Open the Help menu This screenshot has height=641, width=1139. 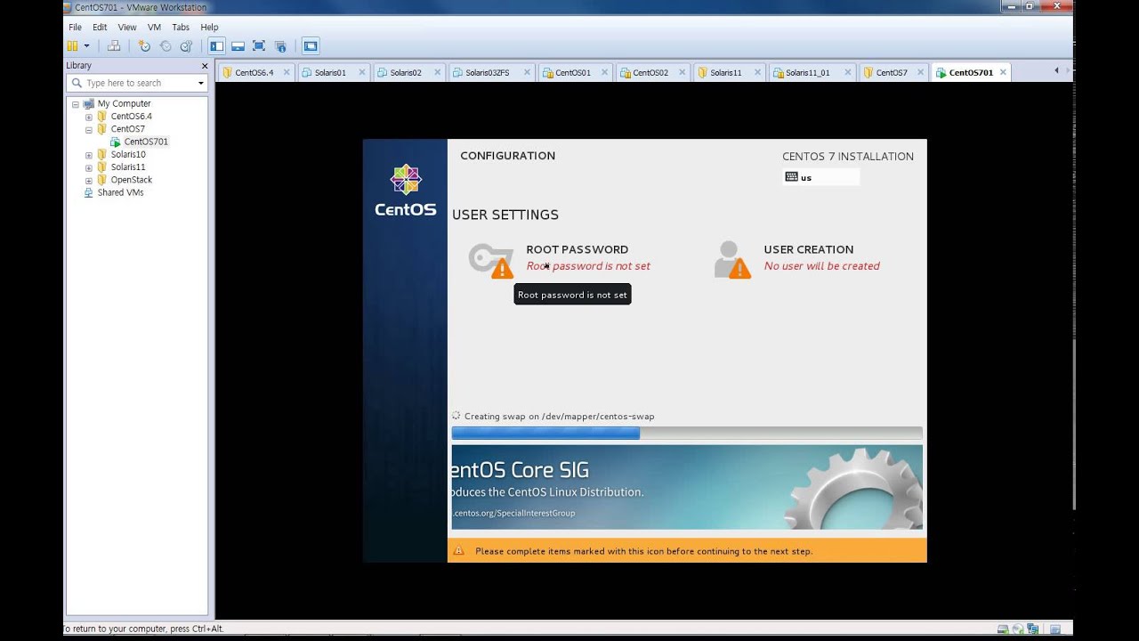(209, 28)
